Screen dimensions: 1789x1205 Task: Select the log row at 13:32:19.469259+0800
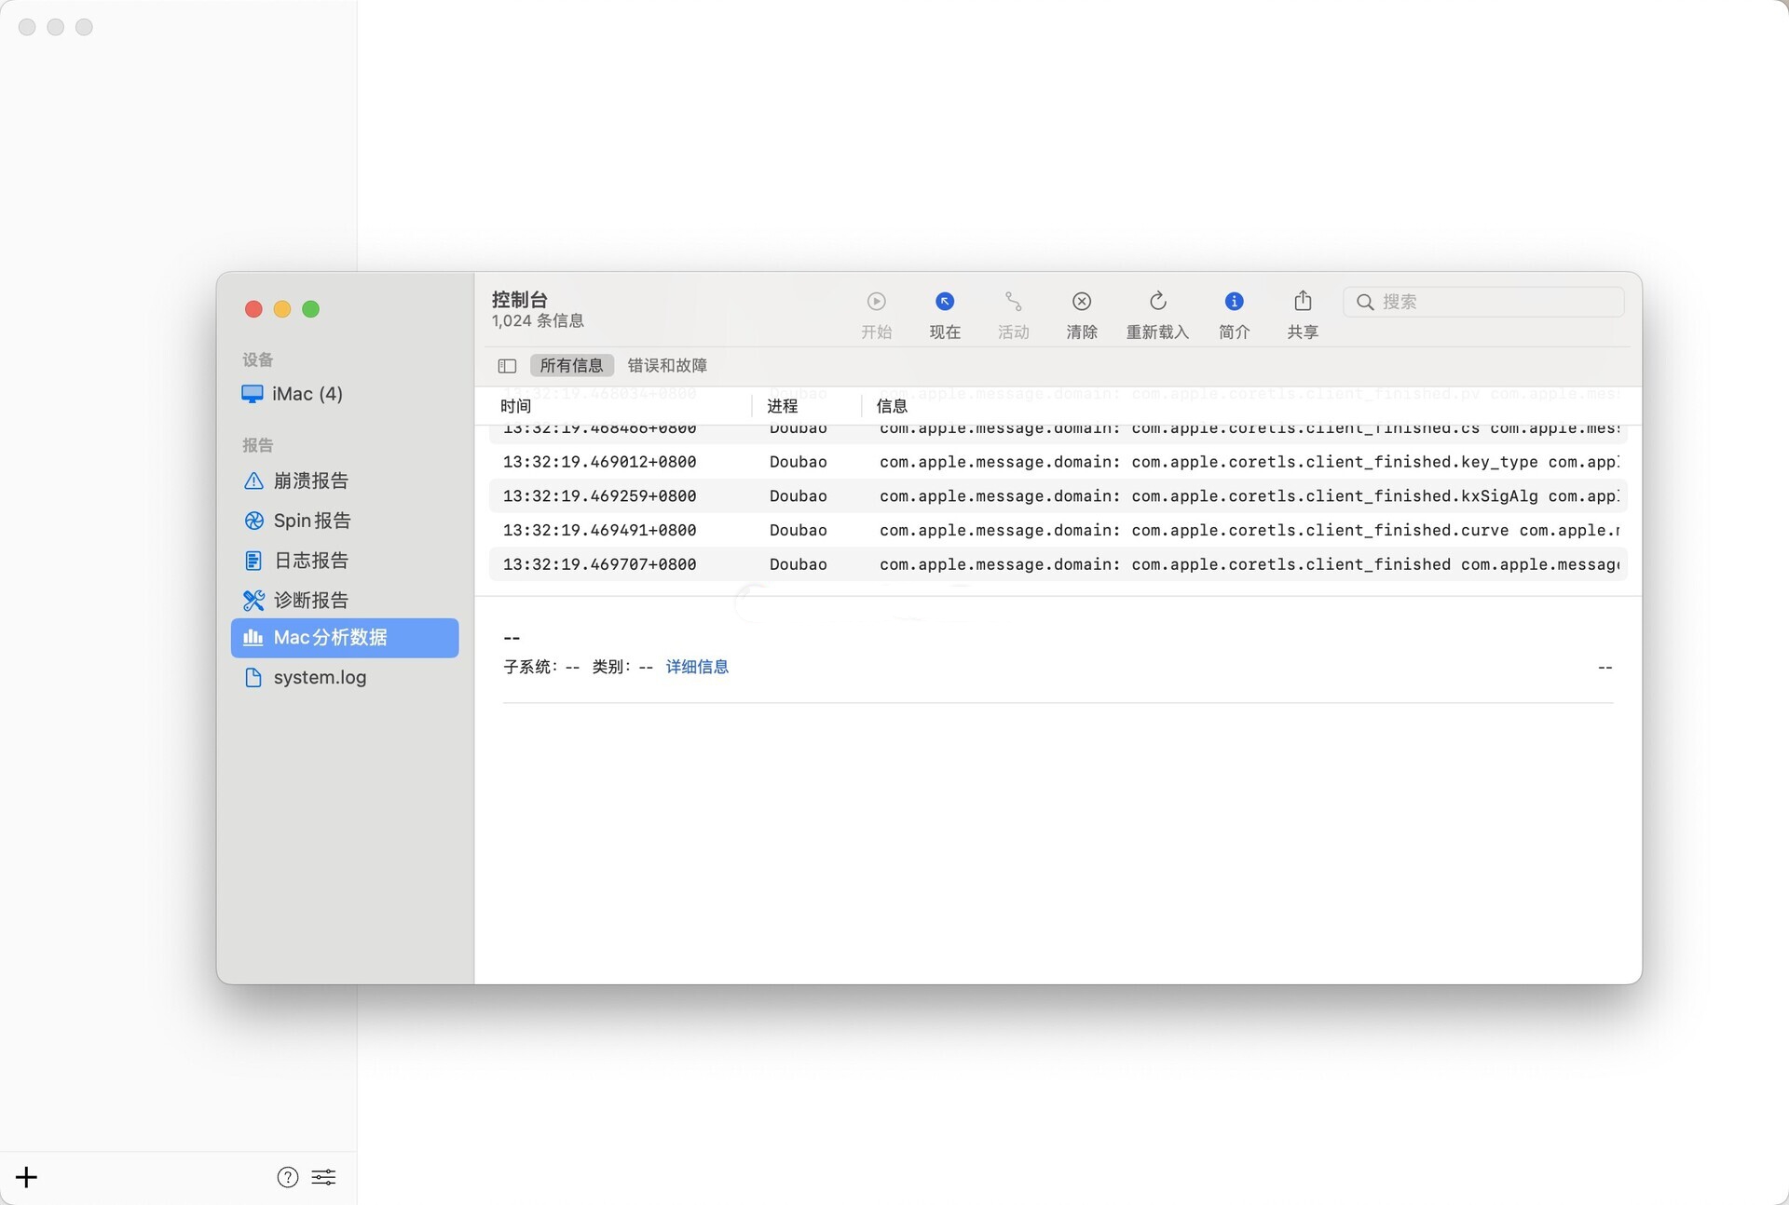pos(1057,496)
